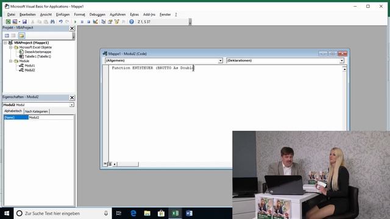Open Object Browser from toolbar icon
Image resolution: width=390 pixels, height=219 pixels.
point(116,22)
